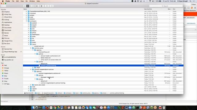Show All Tags in sidebar
This screenshot has height=110, width=197.
pyautogui.click(x=7, y=84)
